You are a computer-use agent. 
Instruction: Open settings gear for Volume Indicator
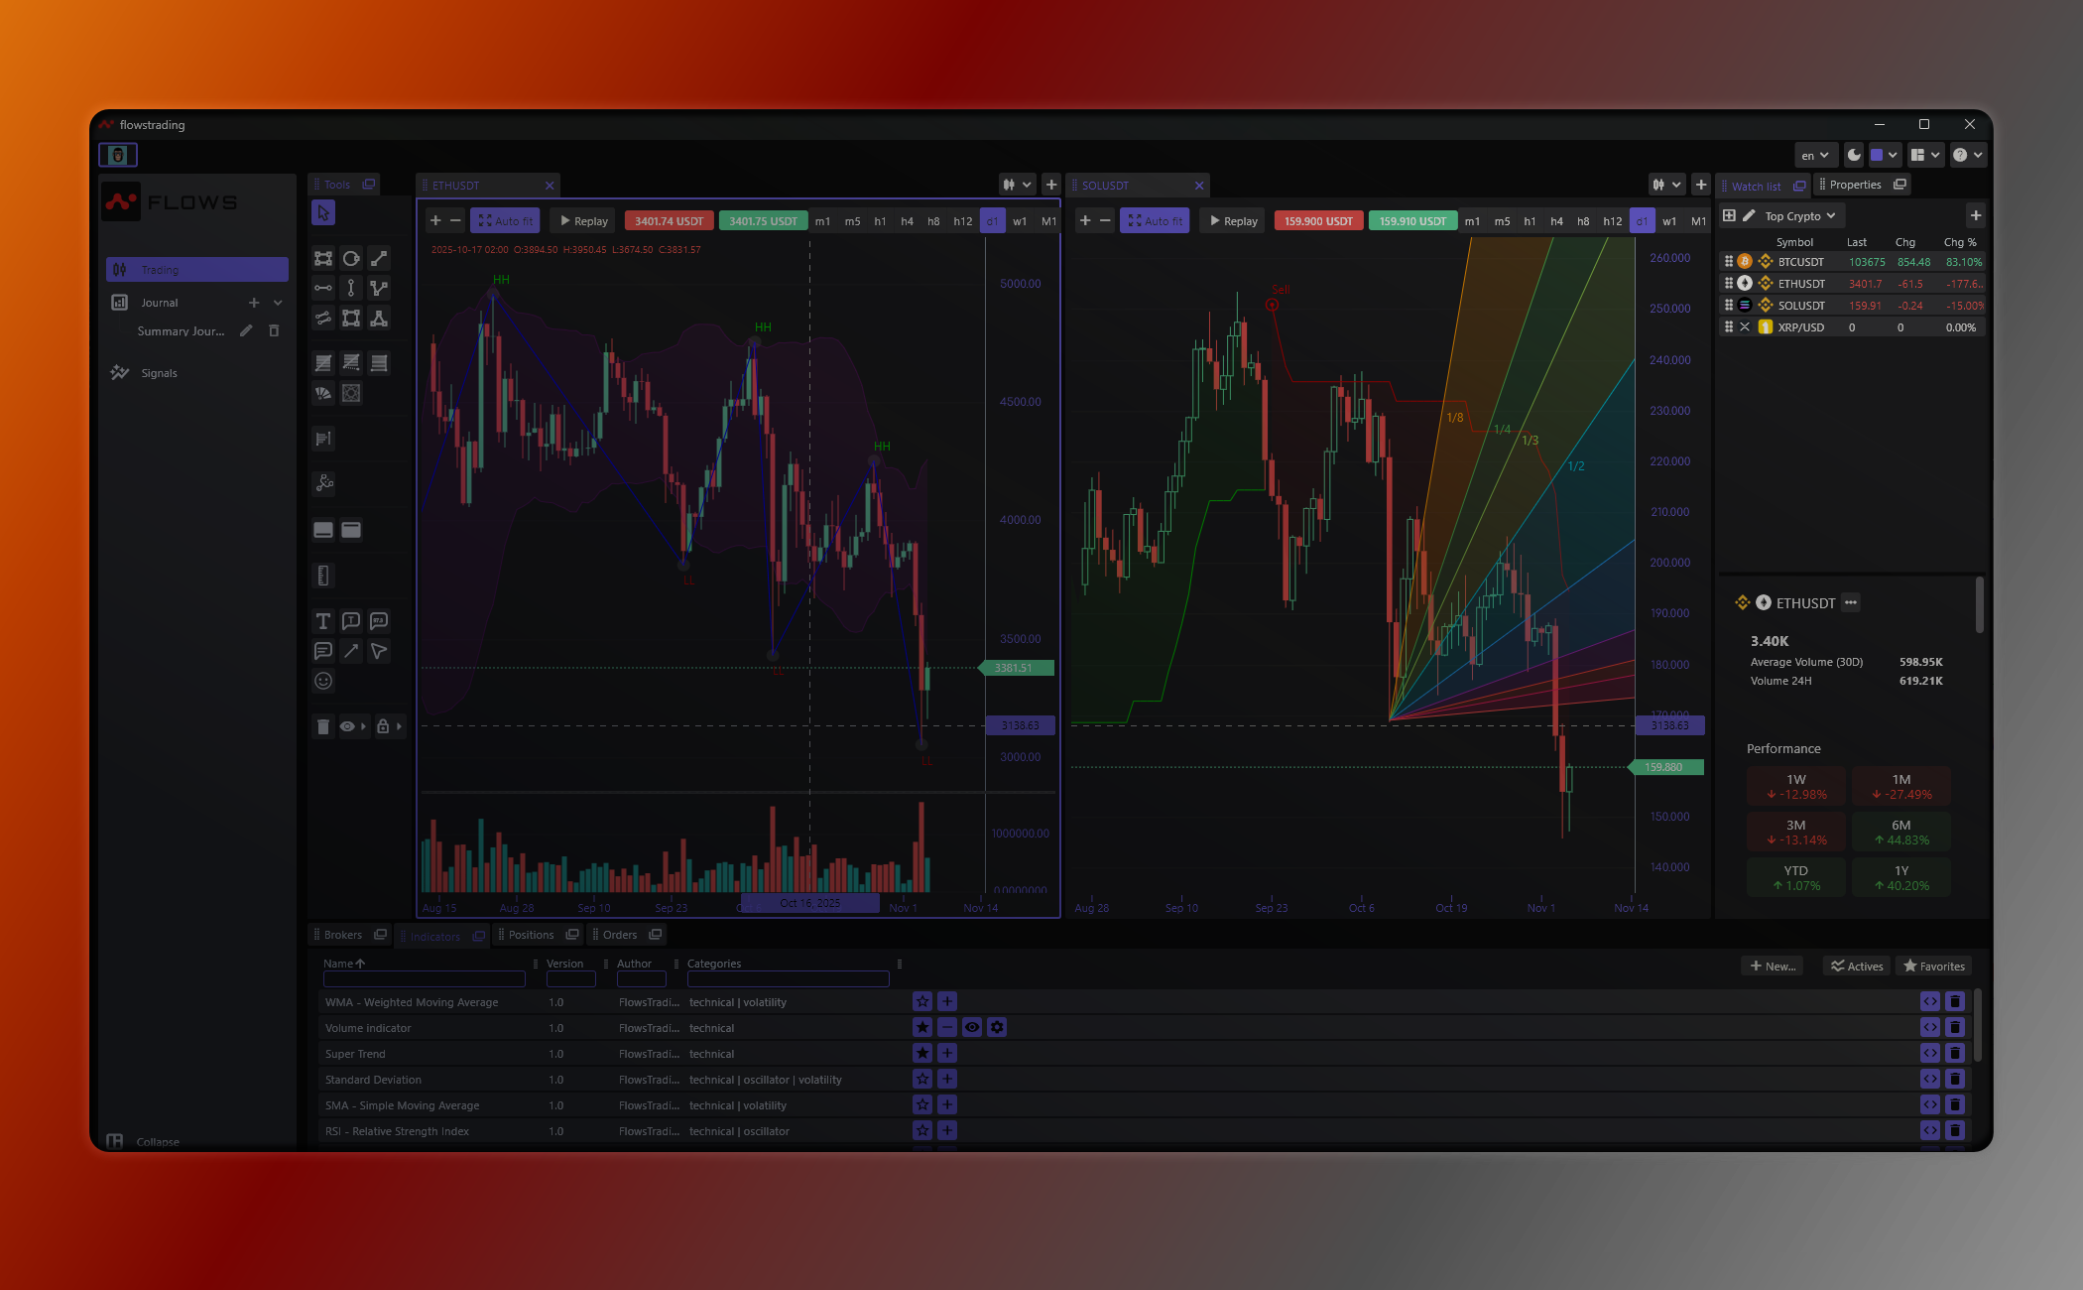(997, 1028)
